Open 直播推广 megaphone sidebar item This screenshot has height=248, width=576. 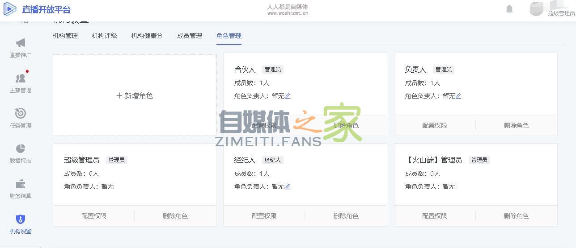(21, 48)
